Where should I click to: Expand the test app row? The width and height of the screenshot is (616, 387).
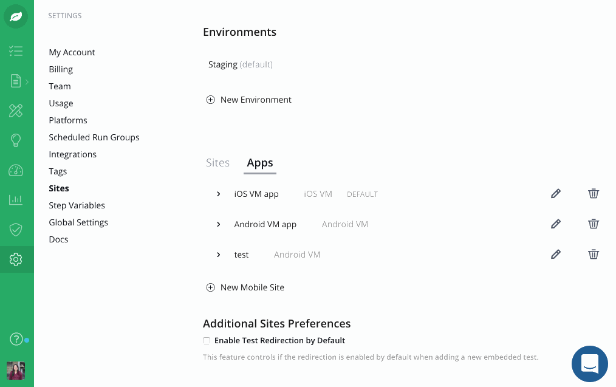(219, 255)
